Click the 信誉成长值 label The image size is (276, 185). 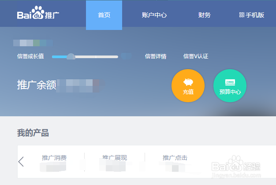point(30,56)
